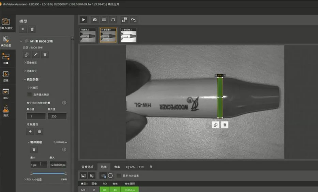The image size is (318, 192).
Task: Collapse the 模型参数 section
Action: pyautogui.click(x=25, y=79)
